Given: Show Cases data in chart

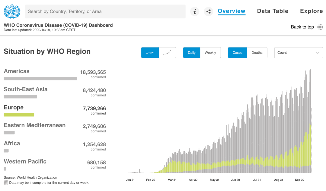Looking at the screenshot, I should pos(238,53).
